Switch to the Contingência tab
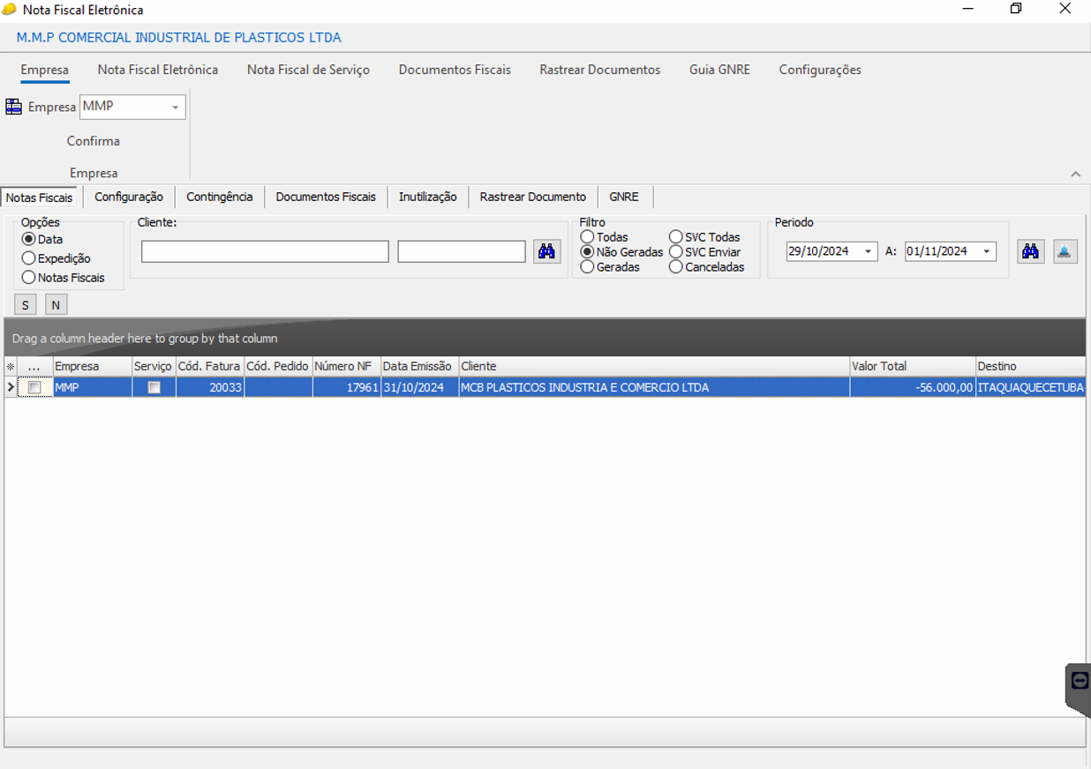 (219, 197)
